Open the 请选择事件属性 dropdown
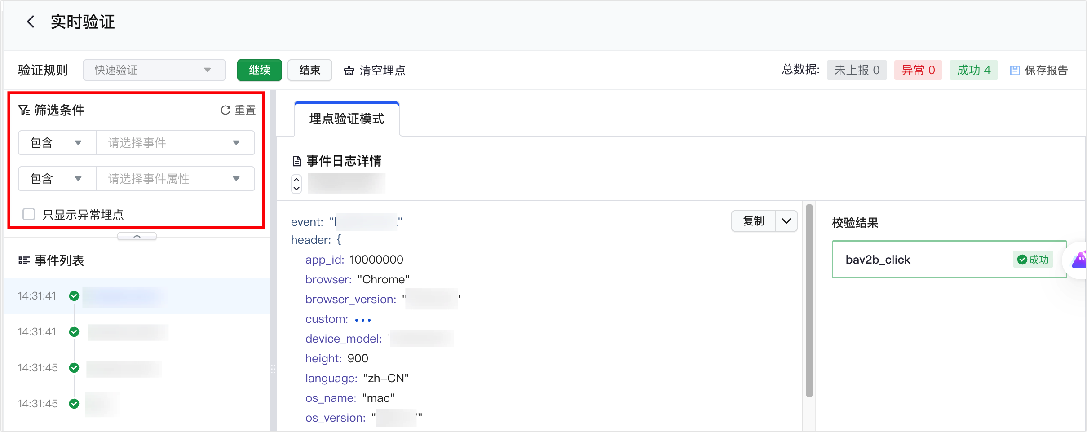The image size is (1087, 432). [176, 179]
